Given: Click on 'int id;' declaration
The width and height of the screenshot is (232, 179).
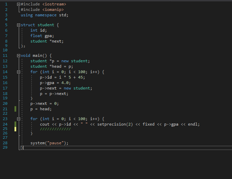Looking at the screenshot, I should point(39,30).
